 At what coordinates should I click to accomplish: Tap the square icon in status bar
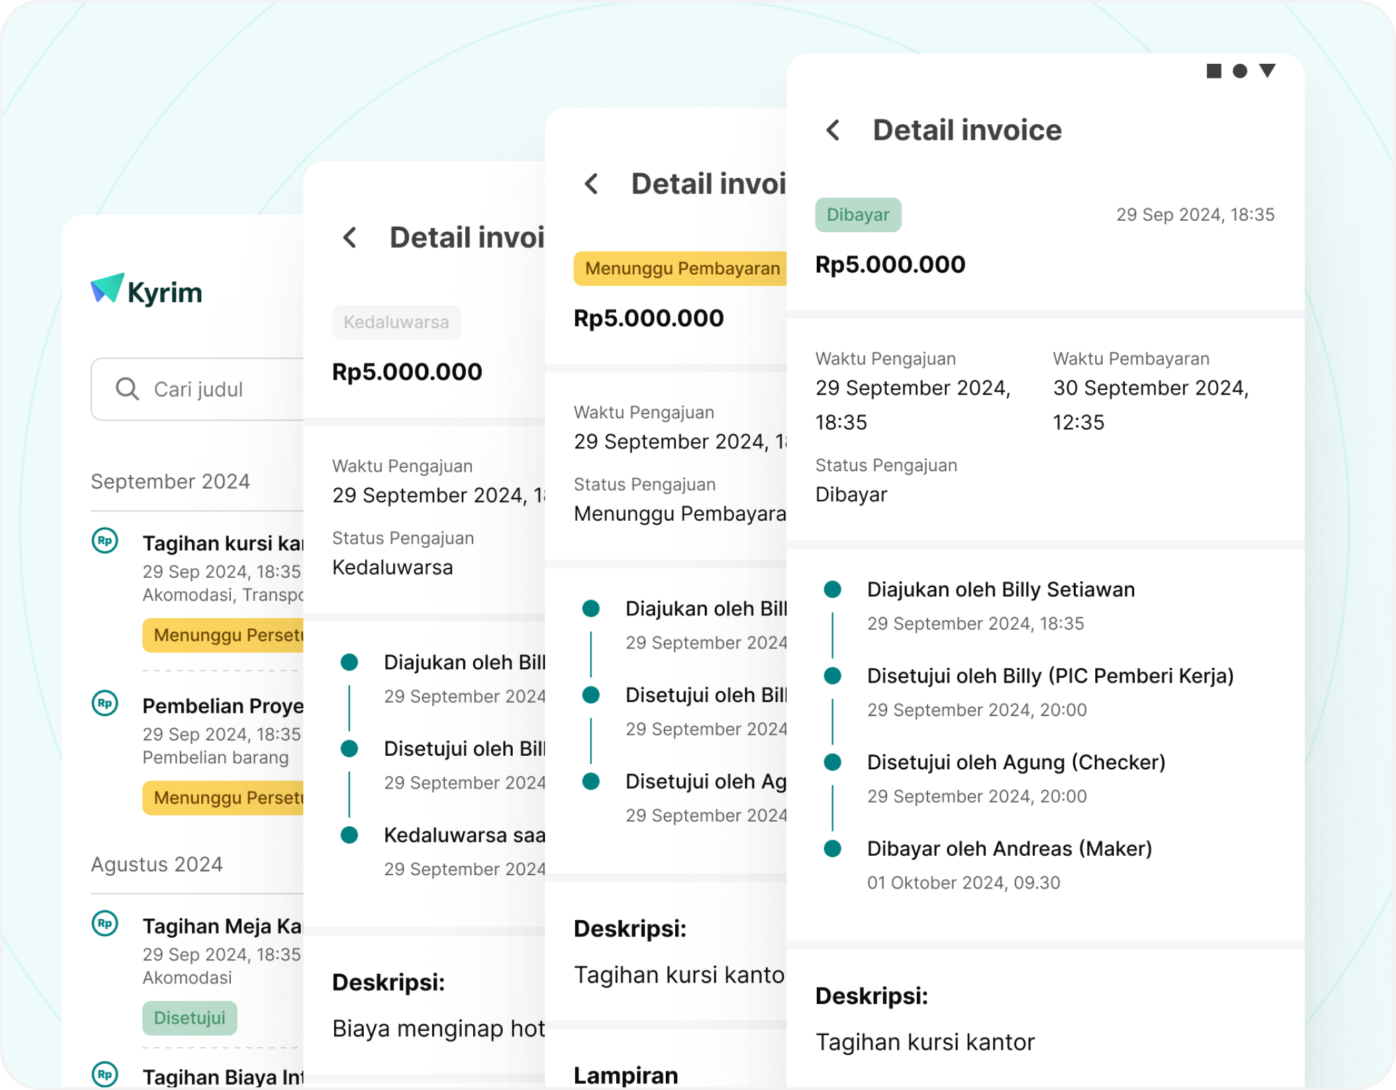1213,71
